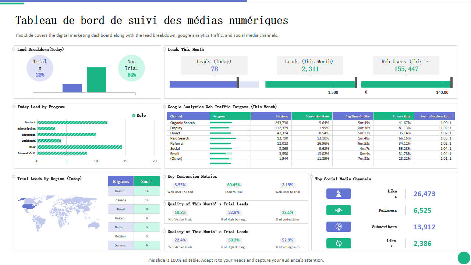
Task: Select the (Other) channel row
Action: tap(311, 158)
